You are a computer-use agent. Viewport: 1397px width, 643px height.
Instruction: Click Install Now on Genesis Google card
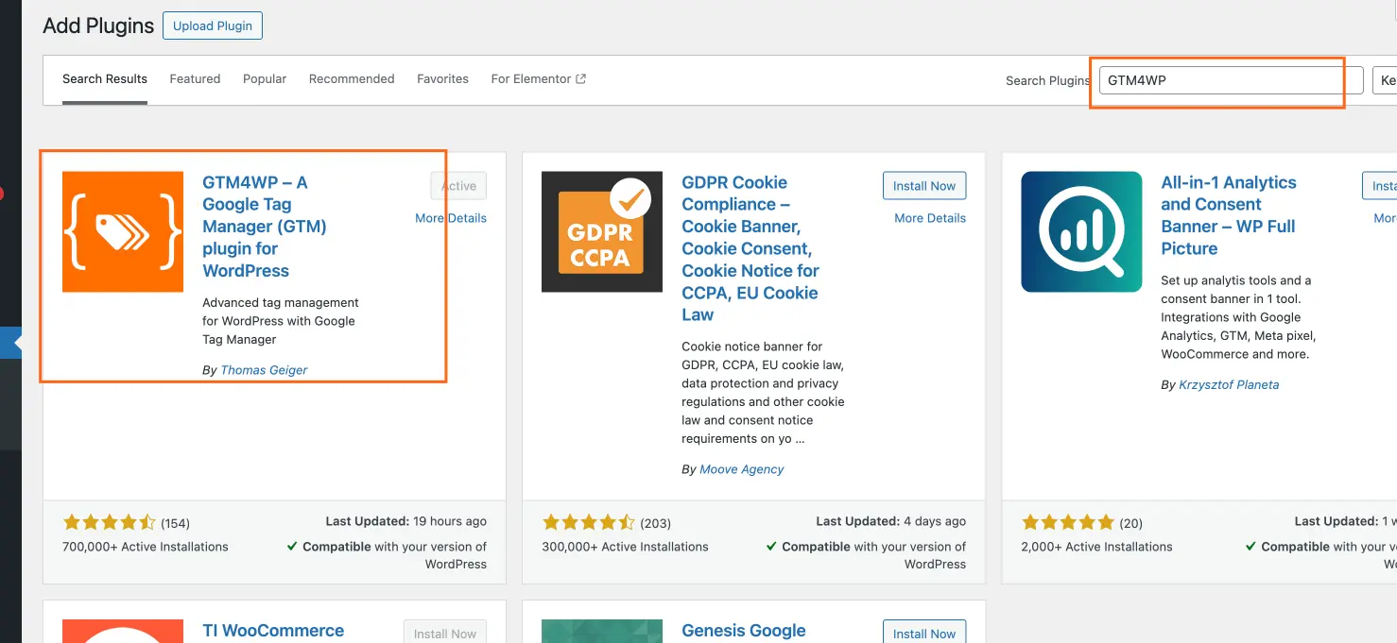[924, 631]
